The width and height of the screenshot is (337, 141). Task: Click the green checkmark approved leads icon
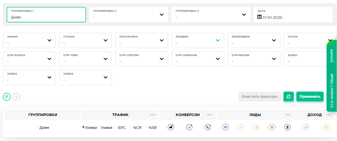click(x=241, y=127)
